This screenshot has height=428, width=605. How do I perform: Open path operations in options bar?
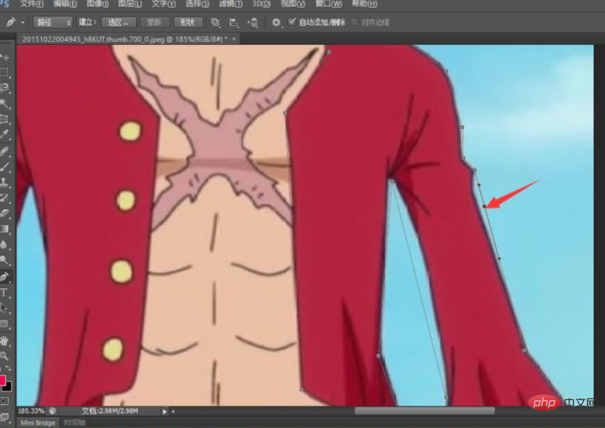(215, 22)
